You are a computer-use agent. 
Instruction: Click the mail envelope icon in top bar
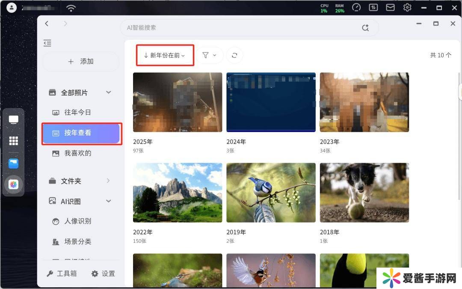point(390,8)
